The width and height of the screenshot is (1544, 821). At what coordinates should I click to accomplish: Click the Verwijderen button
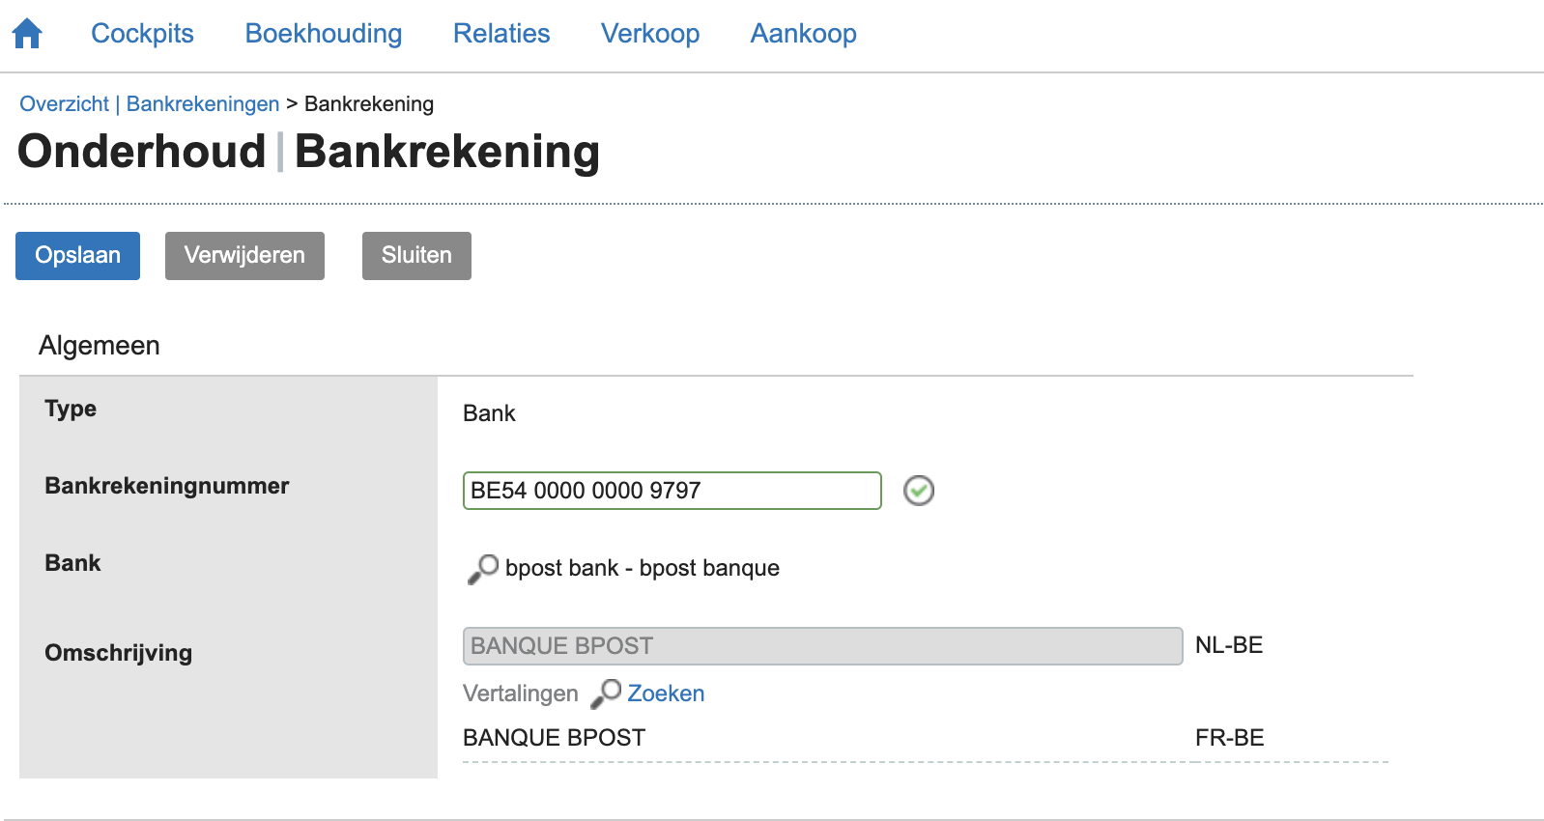244,255
